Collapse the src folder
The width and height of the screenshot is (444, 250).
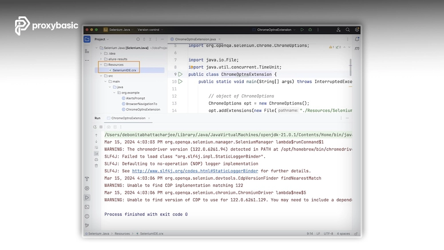pyautogui.click(x=101, y=76)
